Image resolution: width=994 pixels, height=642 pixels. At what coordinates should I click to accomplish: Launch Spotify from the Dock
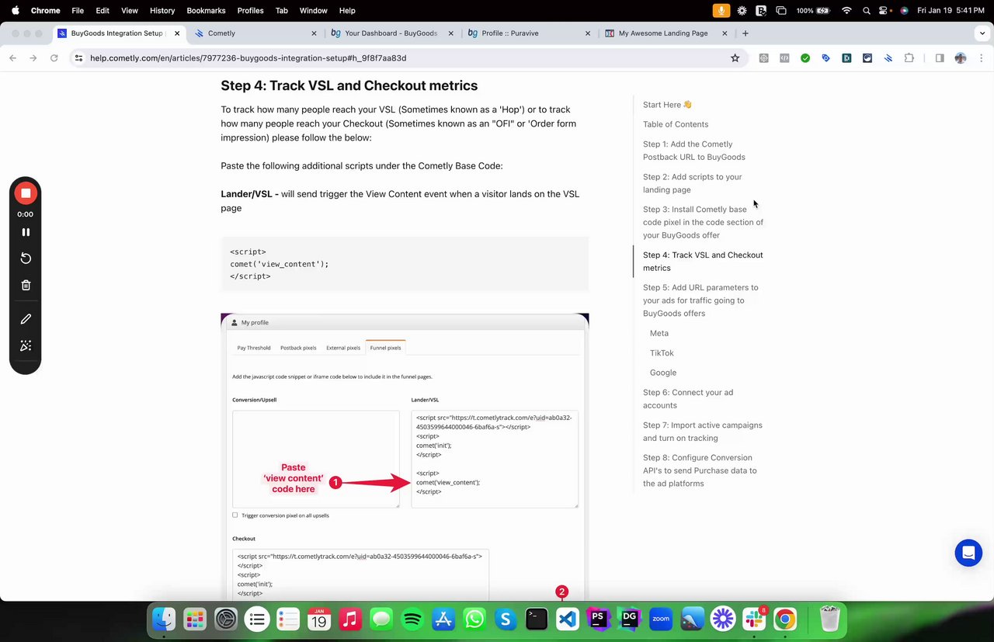point(412,619)
